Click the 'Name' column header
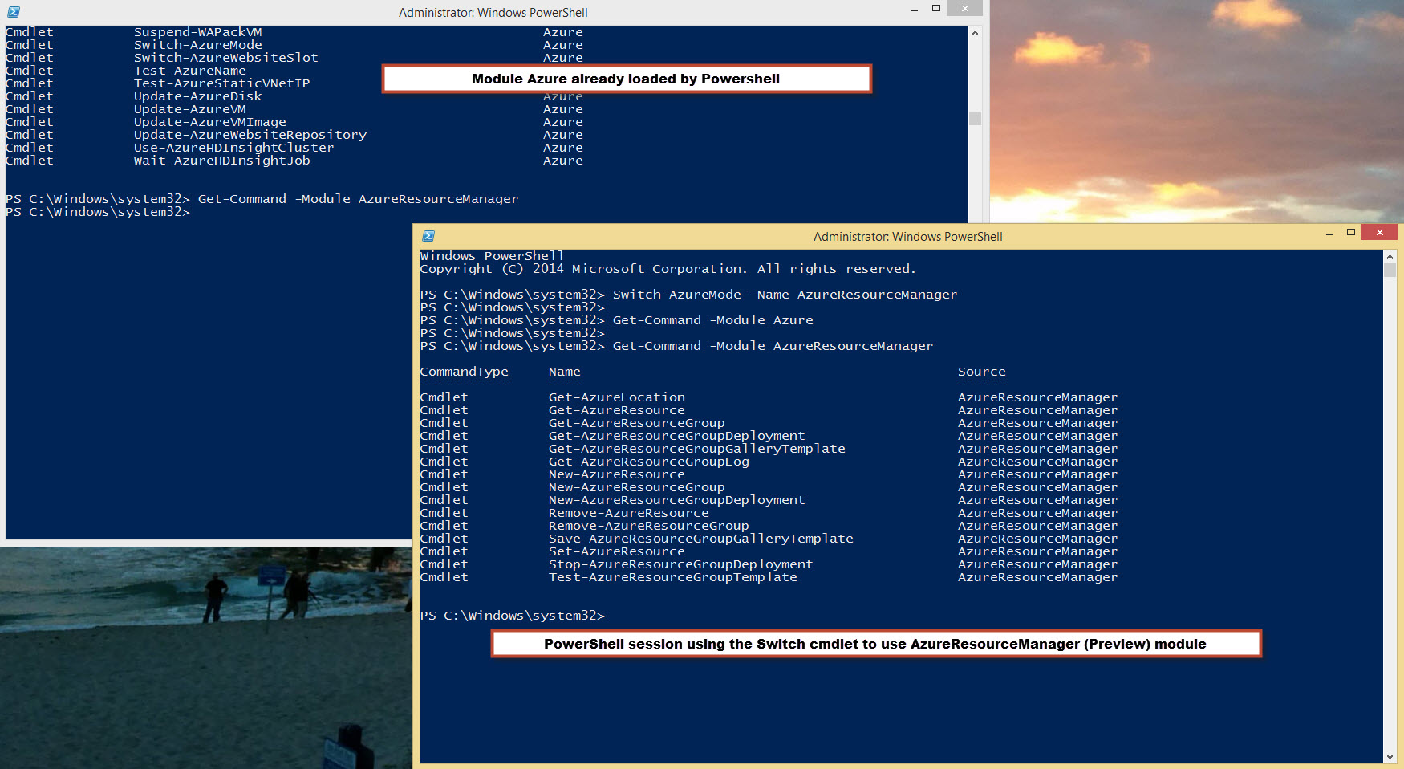The height and width of the screenshot is (769, 1404). [565, 372]
